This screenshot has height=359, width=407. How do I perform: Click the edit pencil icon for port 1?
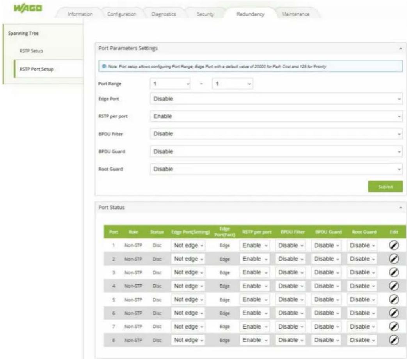click(x=394, y=245)
